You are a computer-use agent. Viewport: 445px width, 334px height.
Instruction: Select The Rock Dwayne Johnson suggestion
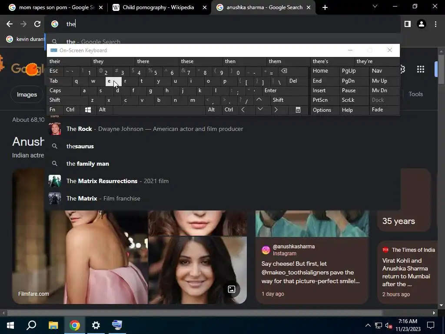point(223,129)
